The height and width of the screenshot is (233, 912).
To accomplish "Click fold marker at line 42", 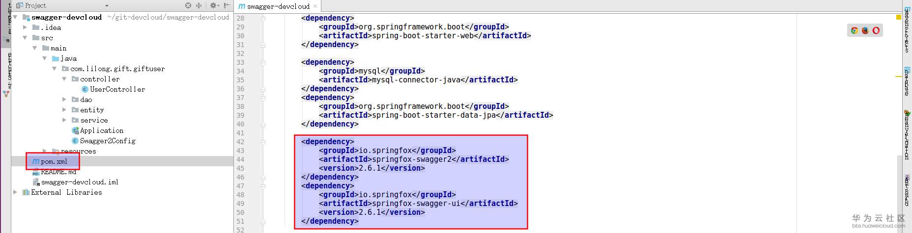I will pos(263,142).
